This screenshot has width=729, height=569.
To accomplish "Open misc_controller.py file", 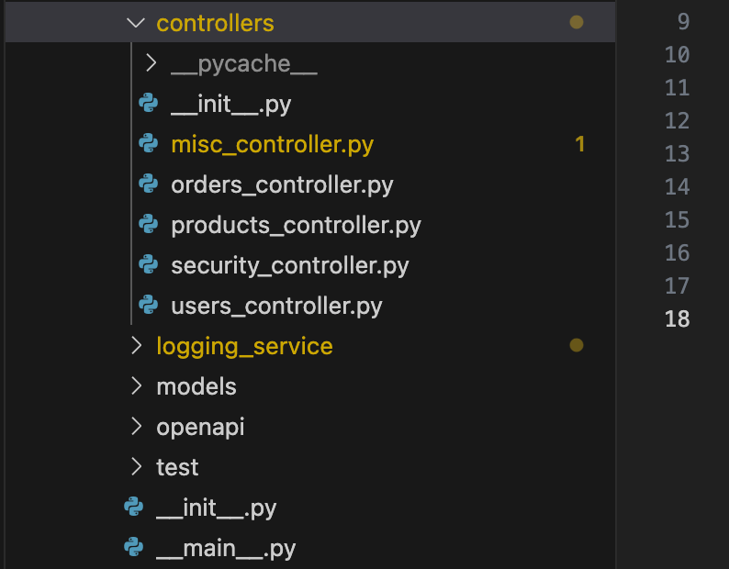I will point(272,144).
